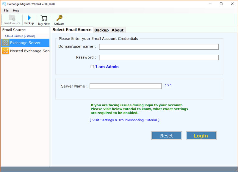Focus the Domain\user name field
238x172 pixels.
pos(159,47)
